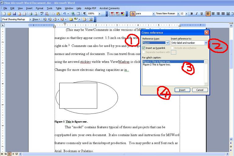Image resolution: width=234 pixels, height=156 pixels.
Task: Click the Save icon in the toolbar
Action: [x=15, y=14]
